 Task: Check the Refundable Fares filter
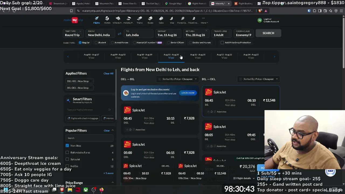(x=67, y=153)
